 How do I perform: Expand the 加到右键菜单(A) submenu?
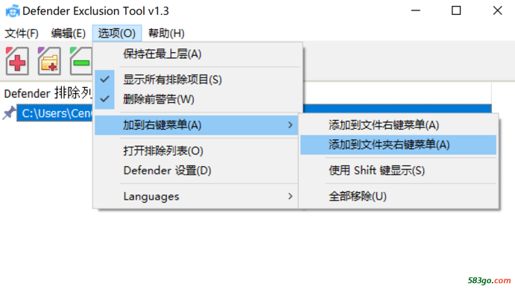197,125
